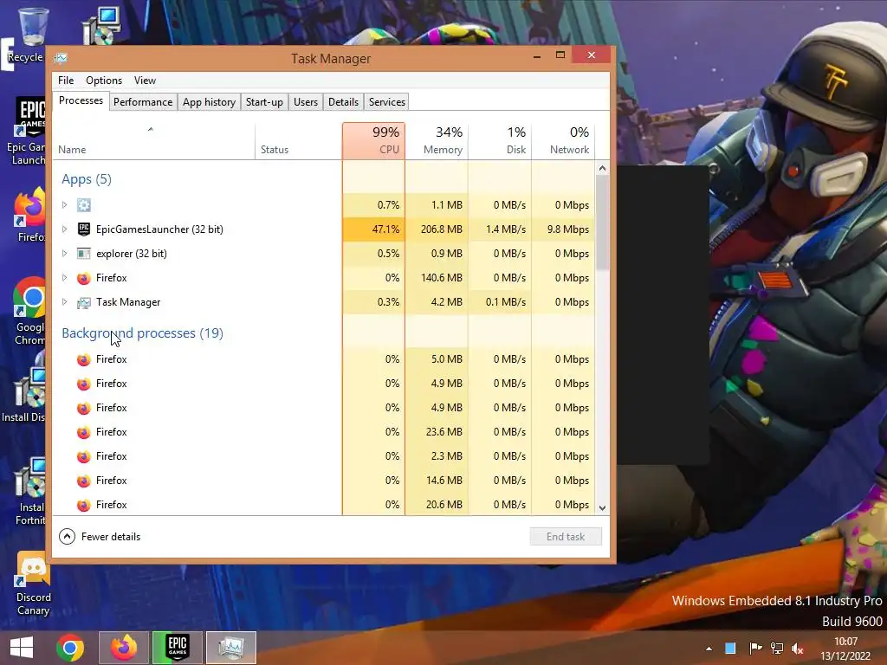Expand the Task Manager app row

(x=64, y=302)
